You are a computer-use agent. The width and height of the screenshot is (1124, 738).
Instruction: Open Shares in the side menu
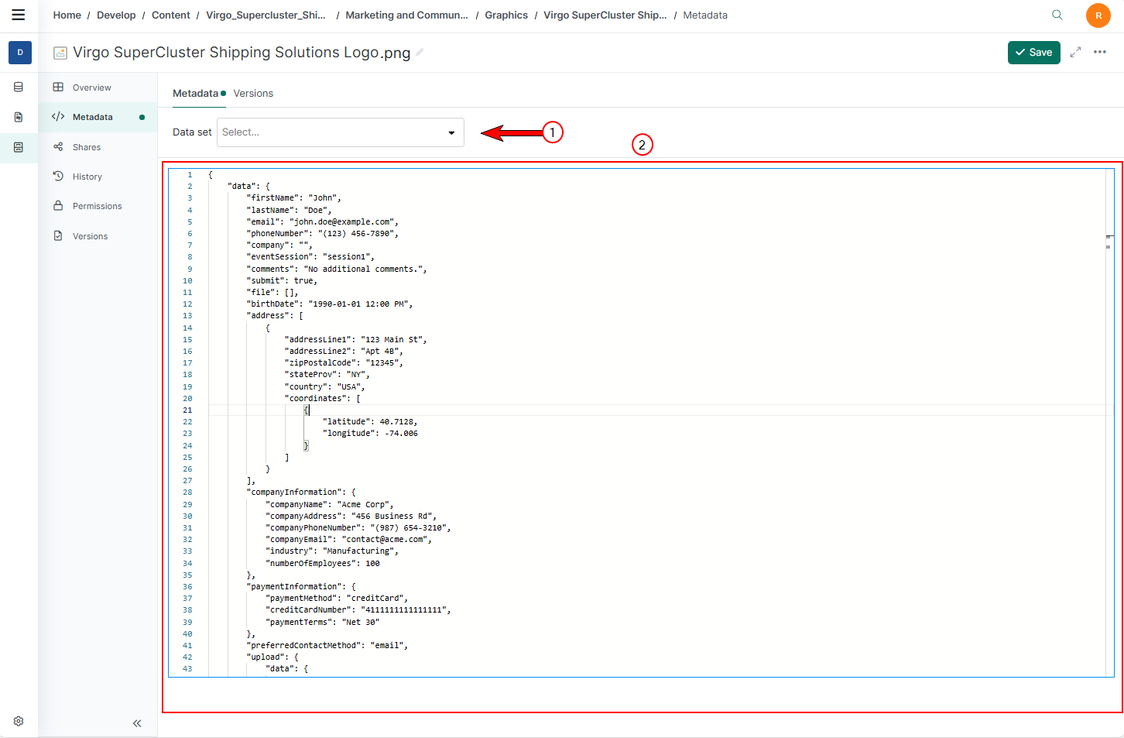(x=86, y=147)
